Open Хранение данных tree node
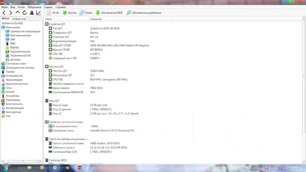 17,84
